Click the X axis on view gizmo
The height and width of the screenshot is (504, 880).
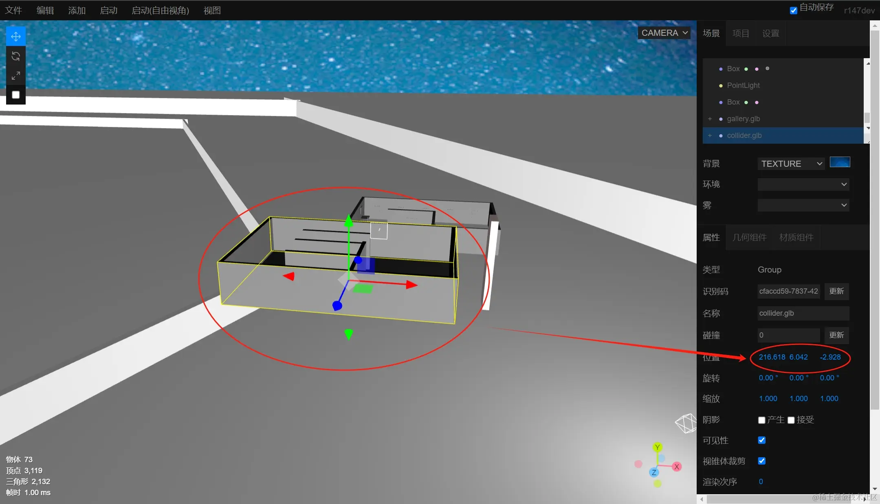(x=677, y=467)
